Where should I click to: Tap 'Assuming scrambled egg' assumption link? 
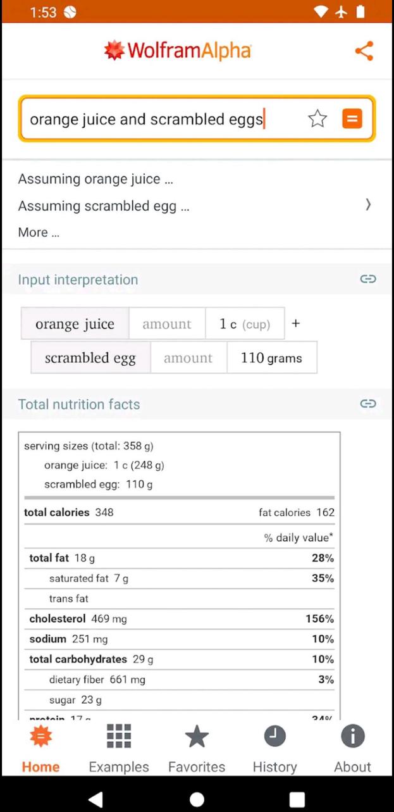click(104, 206)
